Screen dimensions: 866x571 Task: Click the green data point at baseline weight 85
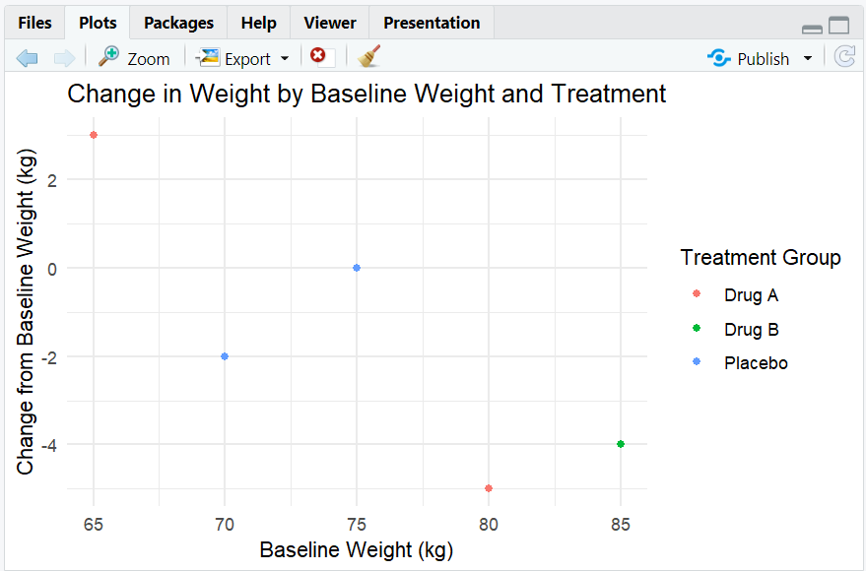[x=621, y=444]
